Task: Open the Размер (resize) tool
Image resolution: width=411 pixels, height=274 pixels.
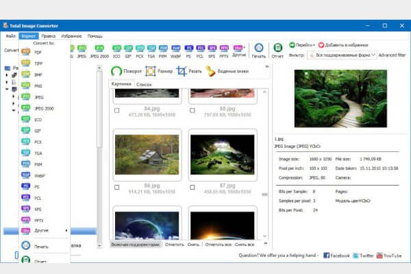Action: (159, 71)
